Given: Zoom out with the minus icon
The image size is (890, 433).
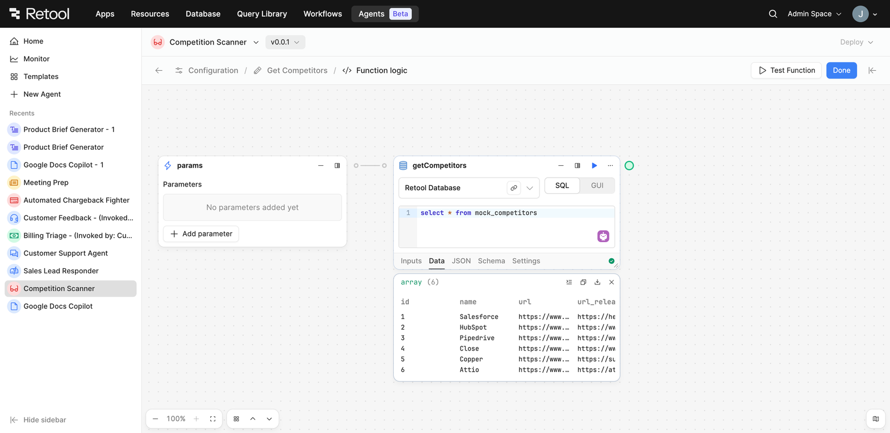Looking at the screenshot, I should pyautogui.click(x=155, y=419).
